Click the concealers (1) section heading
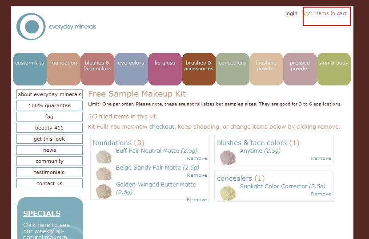Image resolution: width=369 pixels, height=239 pixels. point(241,178)
